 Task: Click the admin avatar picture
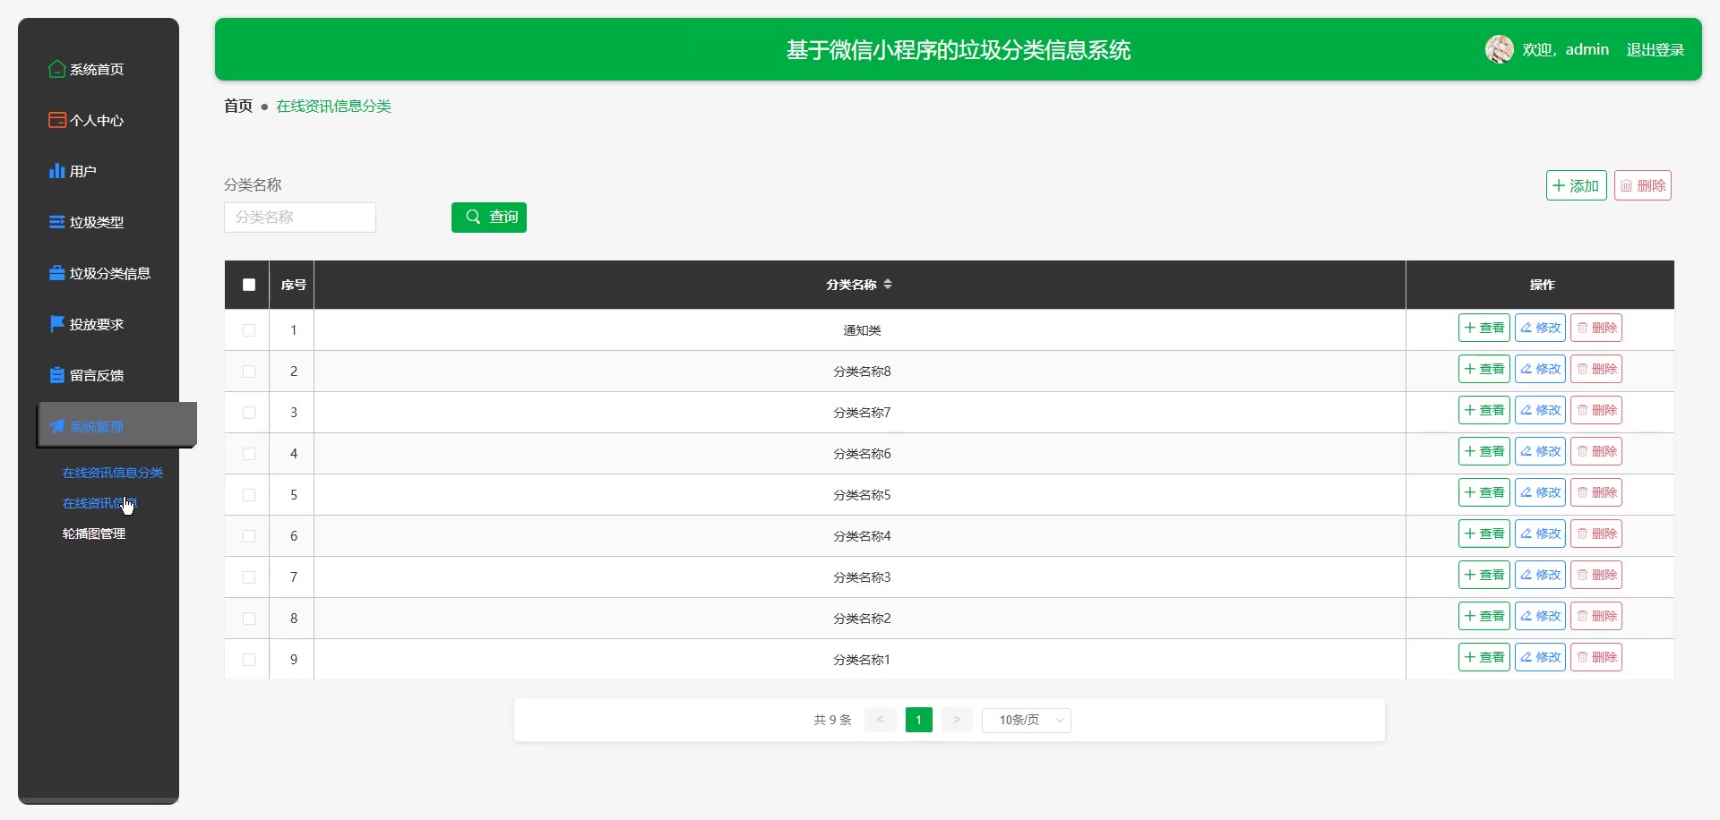pos(1500,49)
